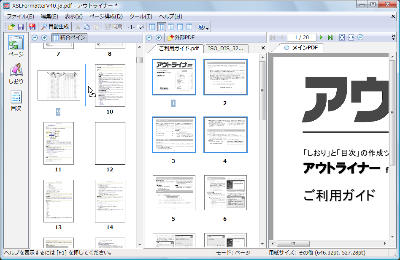The height and width of the screenshot is (260, 400).
Task: Click the main viewer horizontal scrollbar thumb
Action: click(x=293, y=244)
